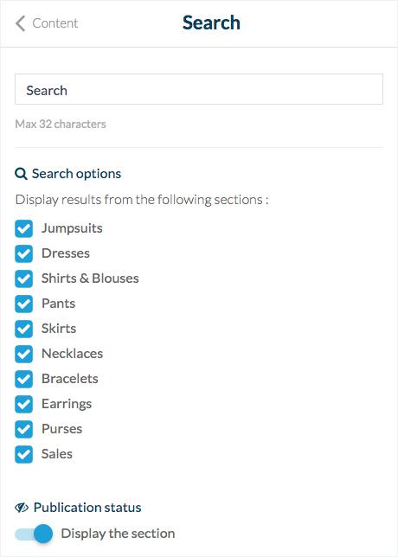Click the Search page title
Viewport: 398px width, 557px height.
pyautogui.click(x=211, y=22)
